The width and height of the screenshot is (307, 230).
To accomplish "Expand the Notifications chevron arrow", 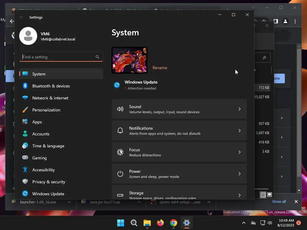I will coord(240,131).
